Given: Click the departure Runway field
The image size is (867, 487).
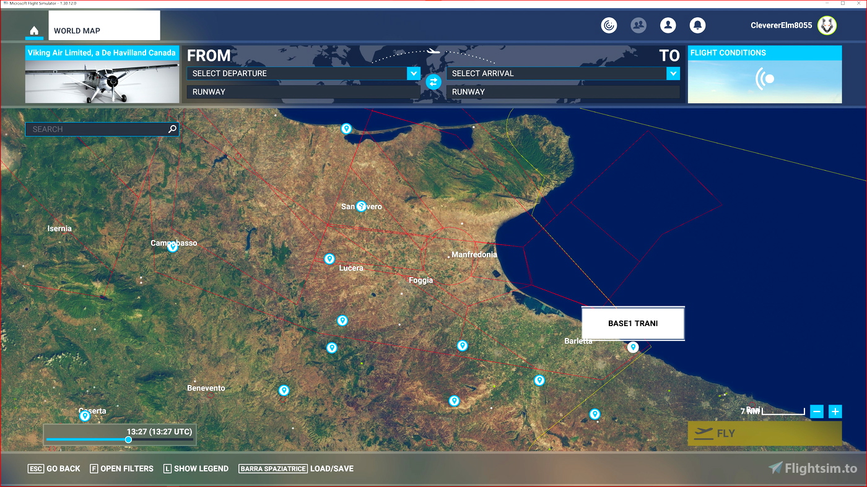Looking at the screenshot, I should pos(303,92).
